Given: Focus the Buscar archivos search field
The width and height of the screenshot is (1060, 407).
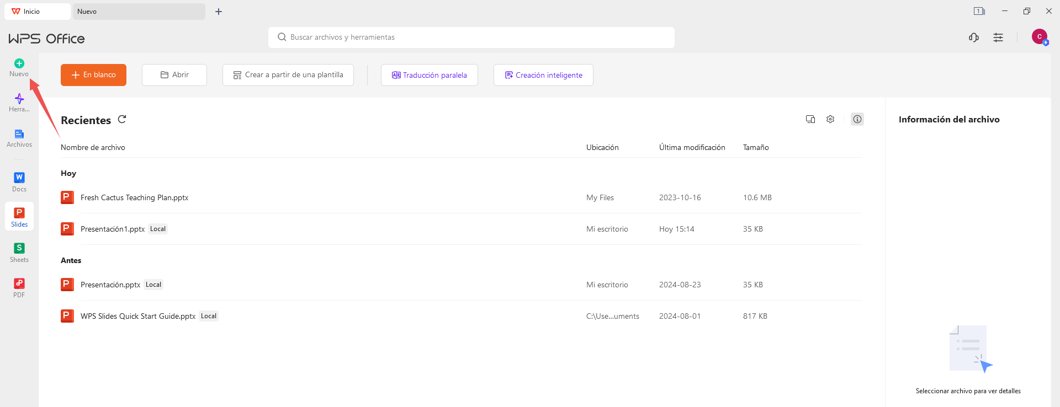Looking at the screenshot, I should click(x=471, y=38).
